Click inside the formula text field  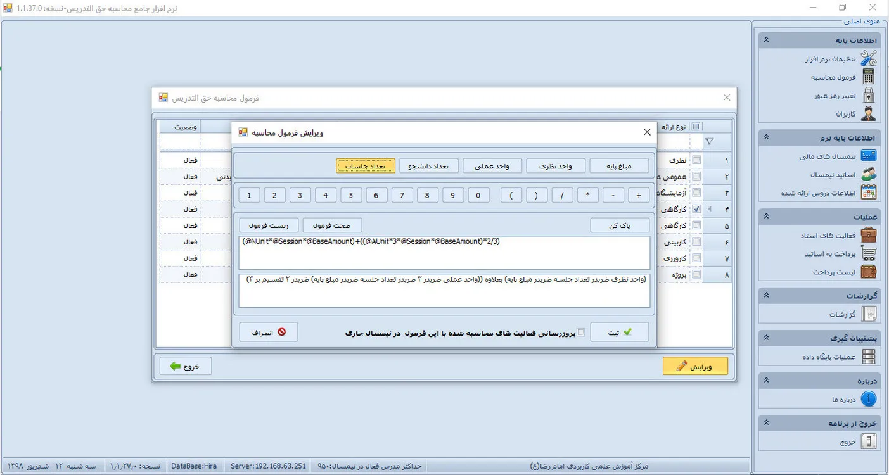tap(444, 253)
